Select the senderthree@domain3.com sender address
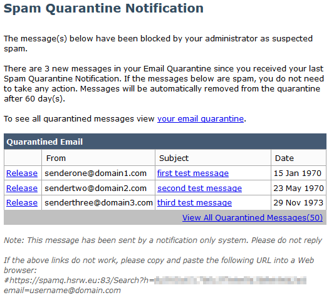This screenshot has width=329, height=300. [98, 202]
